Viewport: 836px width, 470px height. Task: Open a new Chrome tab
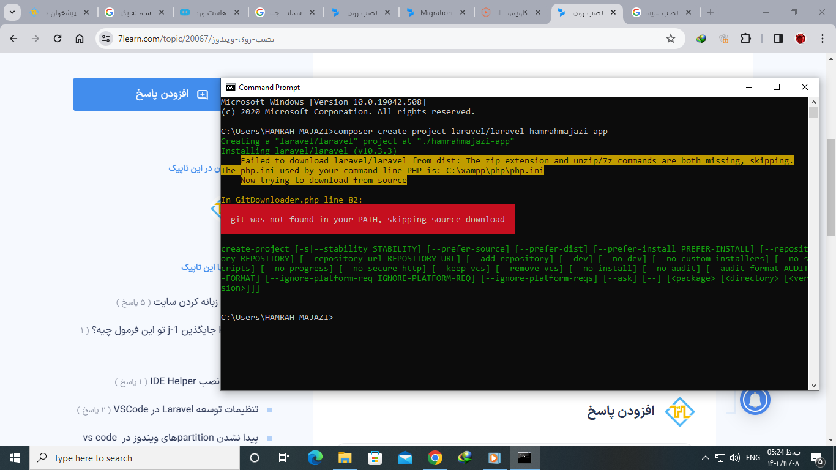tap(711, 12)
